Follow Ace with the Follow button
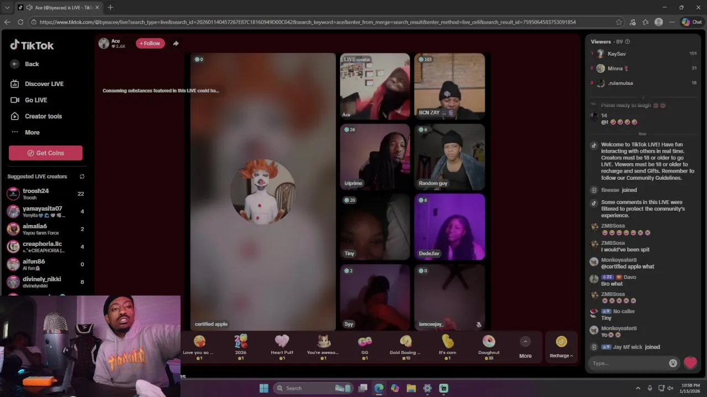Image resolution: width=707 pixels, height=397 pixels. point(150,44)
